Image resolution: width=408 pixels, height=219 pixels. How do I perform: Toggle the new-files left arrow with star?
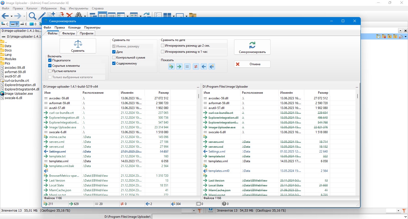tap(212, 67)
